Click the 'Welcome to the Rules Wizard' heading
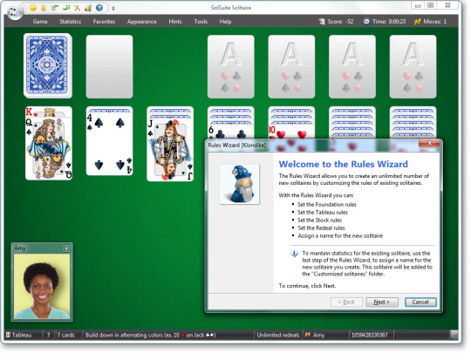 (x=344, y=164)
